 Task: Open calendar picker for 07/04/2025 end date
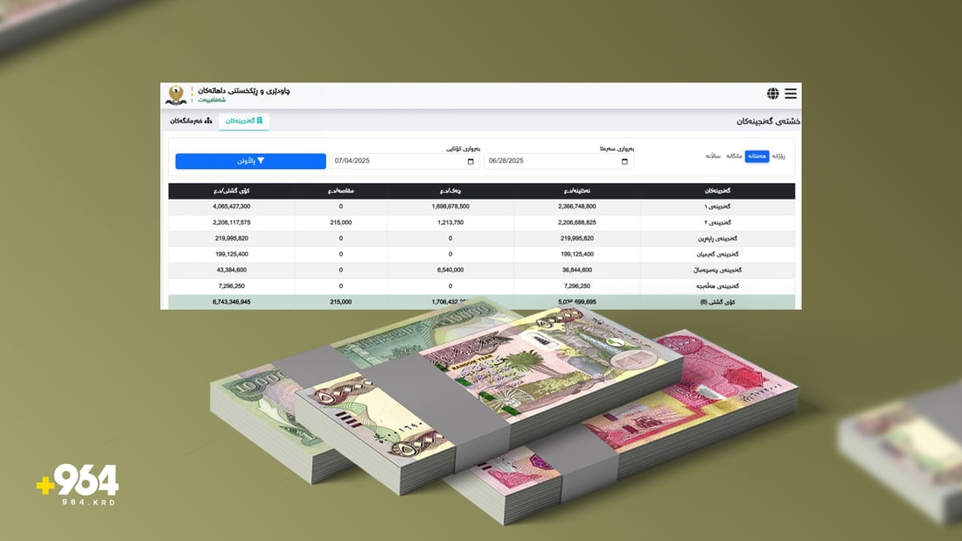pos(471,161)
